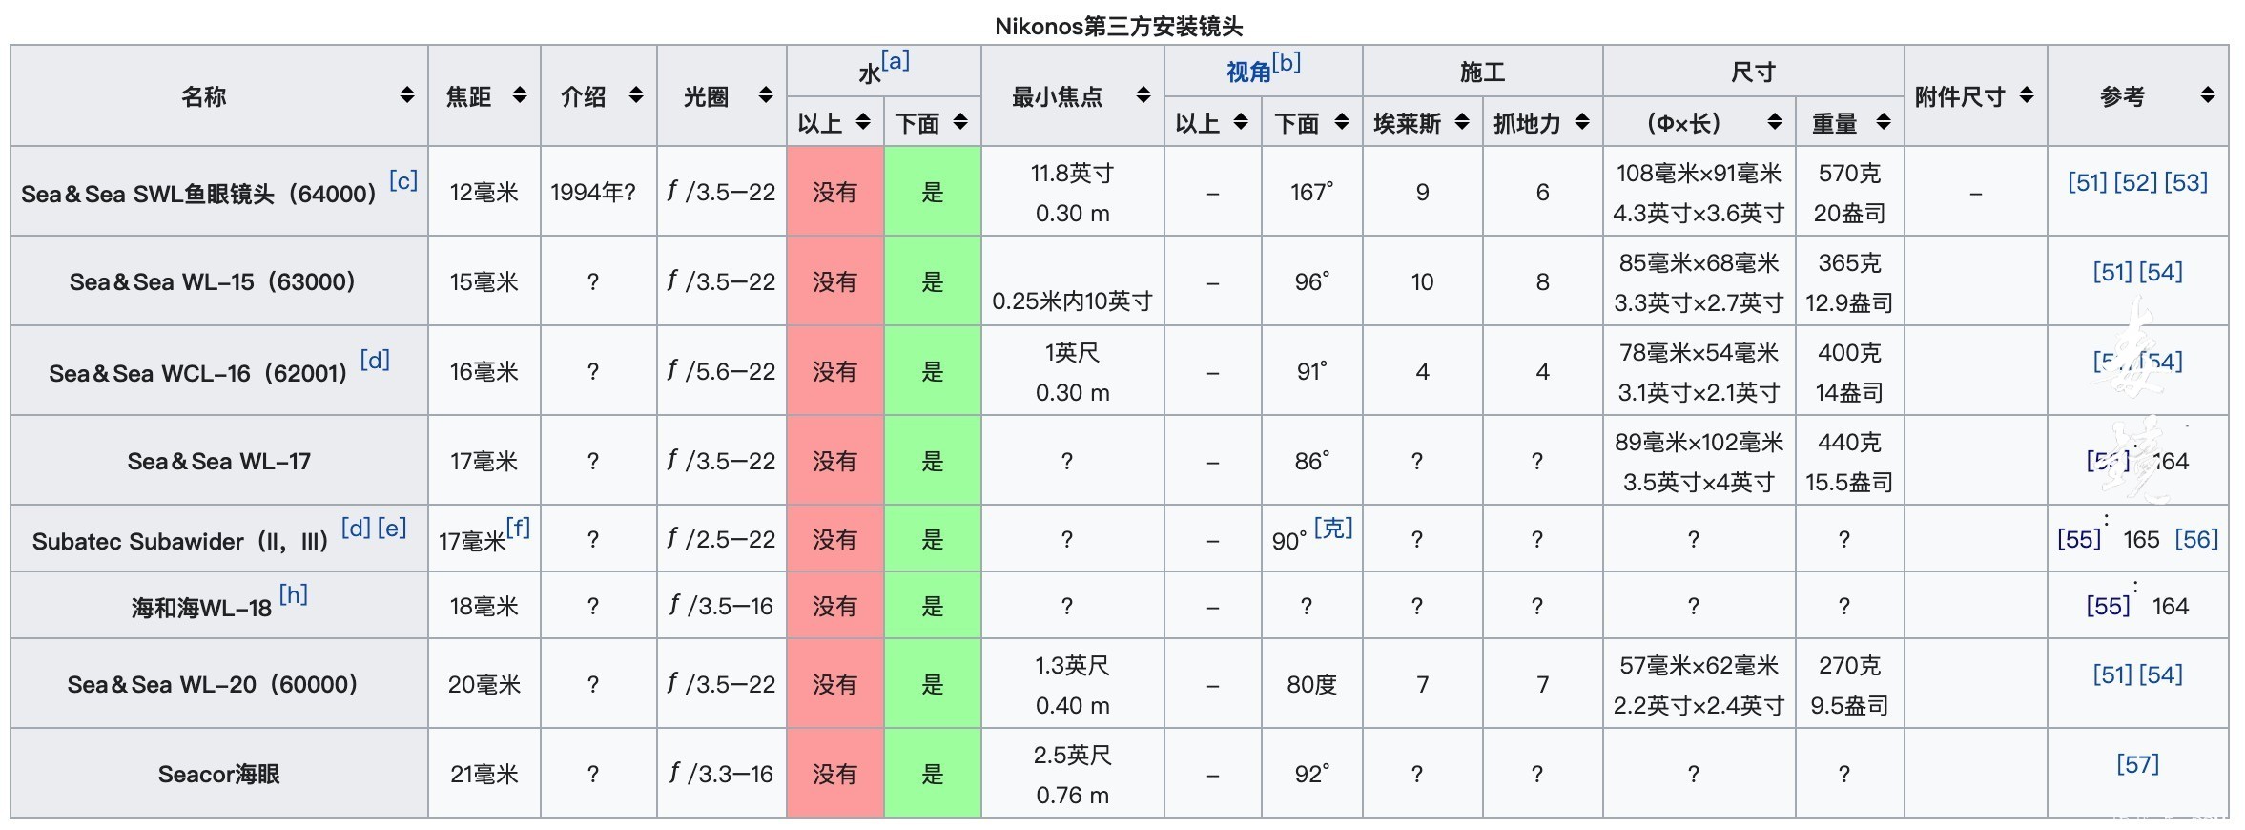The width and height of the screenshot is (2245, 830).
Task: Sort by 最小焦点 column arrows
Action: (x=1143, y=95)
